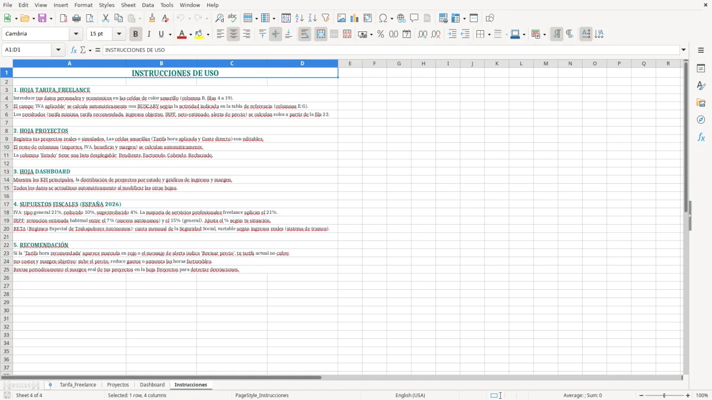Open the sidebar Gallery panel

click(x=701, y=103)
